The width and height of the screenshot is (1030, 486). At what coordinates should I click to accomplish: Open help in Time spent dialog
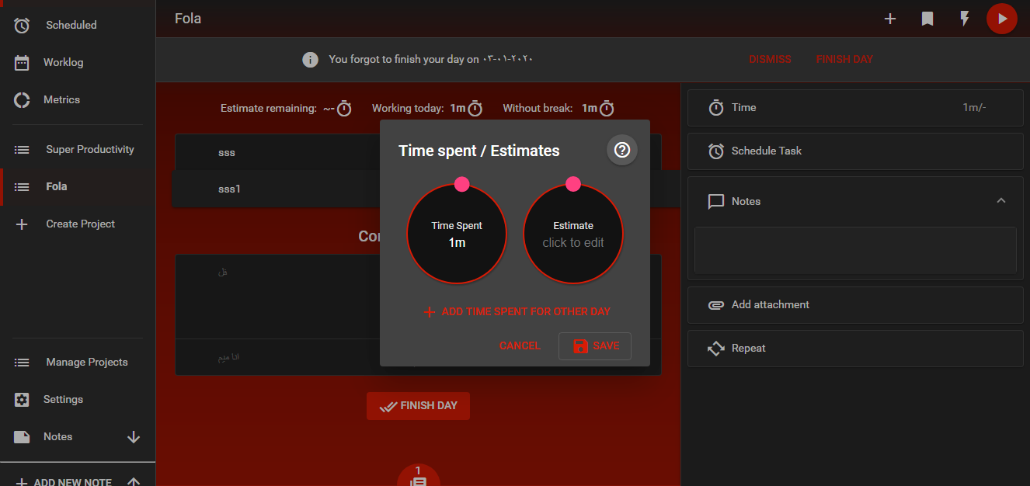click(622, 151)
